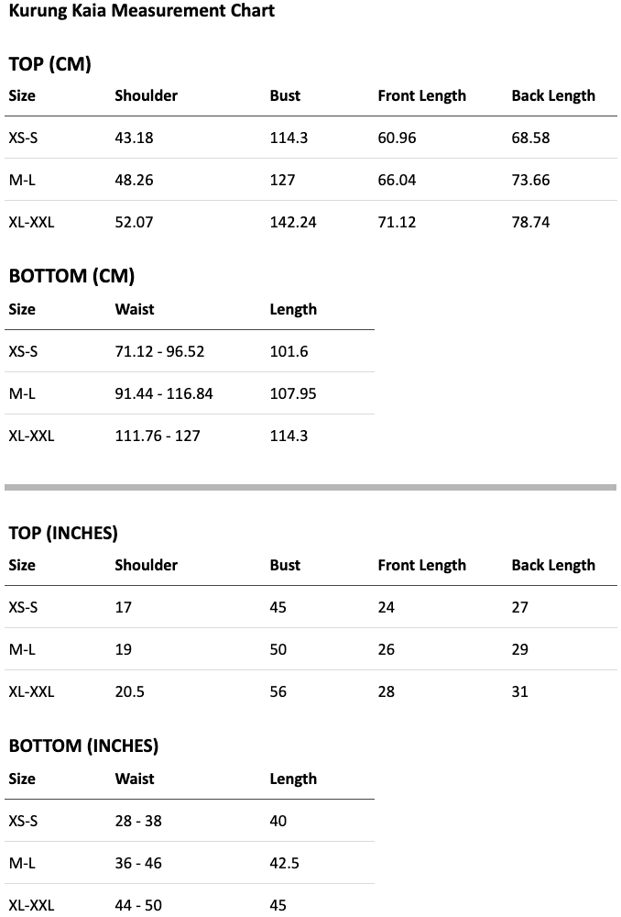Click the 43.18 shoulder measurement
621x917 pixels.
coord(134,138)
